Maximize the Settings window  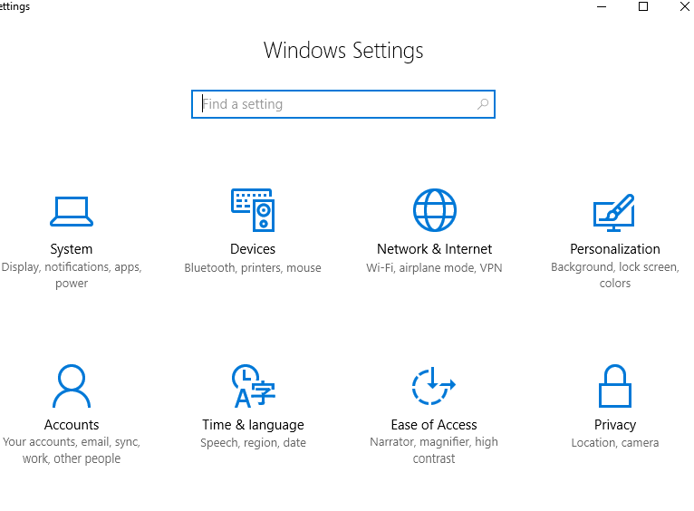tap(643, 6)
